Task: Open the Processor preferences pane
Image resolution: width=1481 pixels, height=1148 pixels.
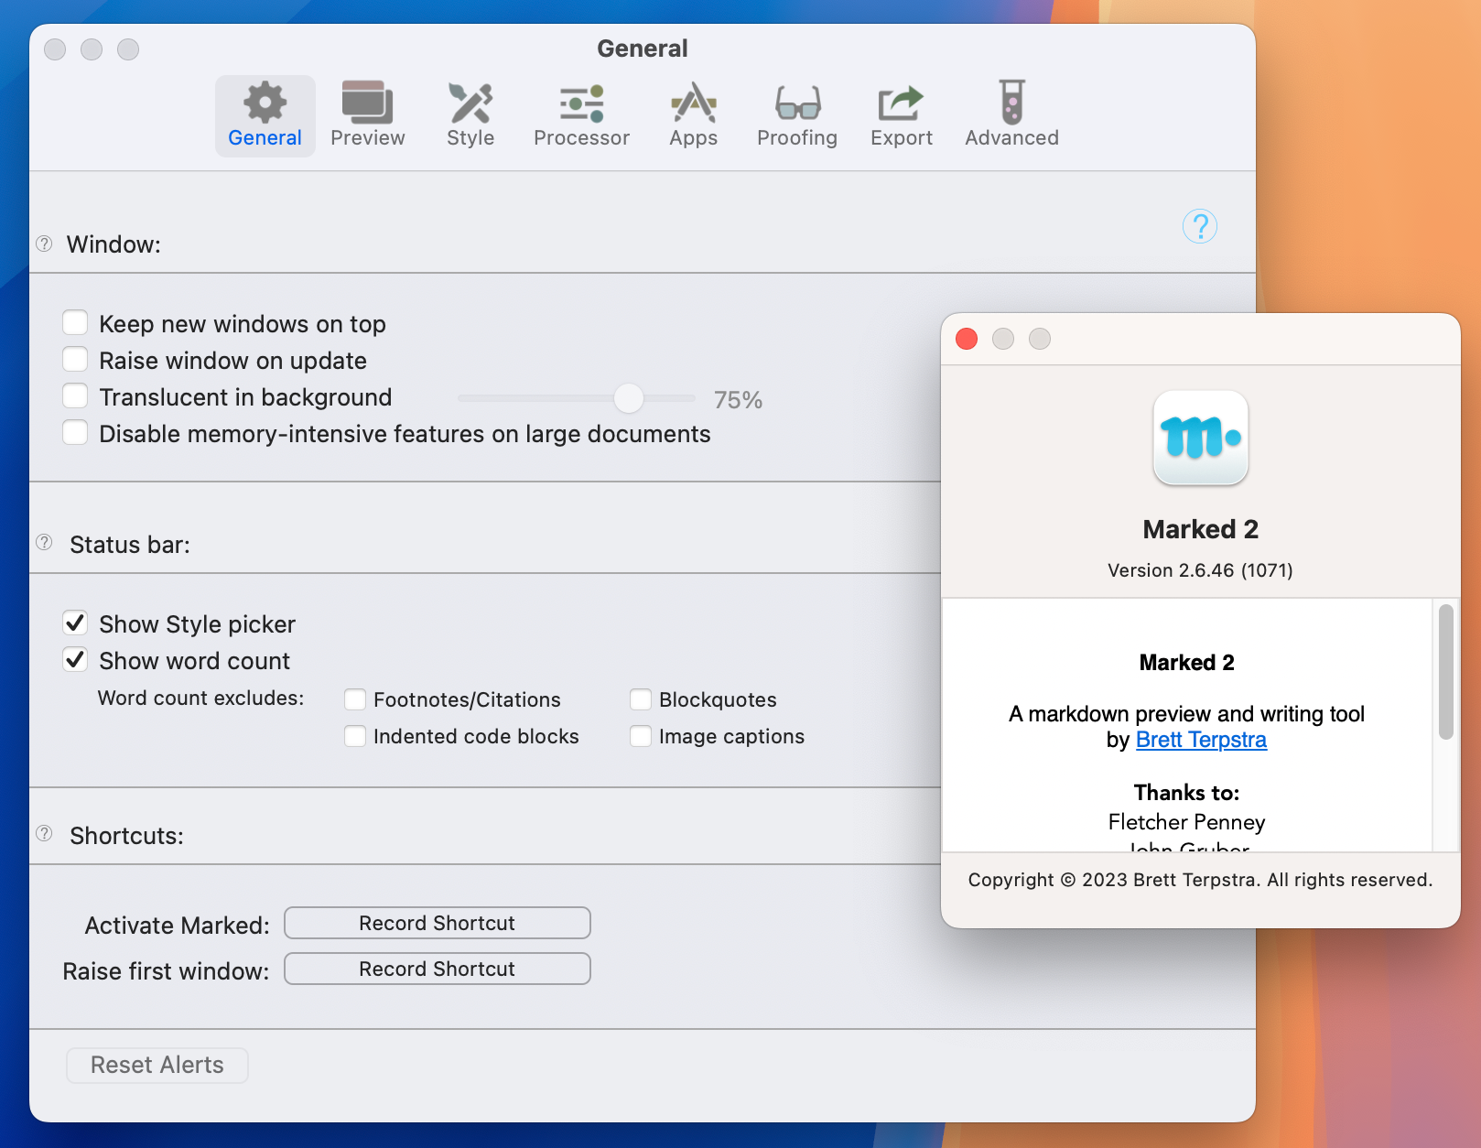Action: (581, 115)
